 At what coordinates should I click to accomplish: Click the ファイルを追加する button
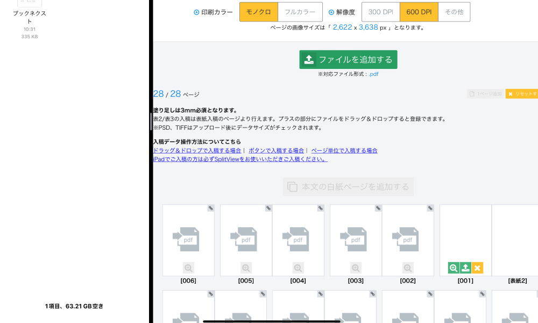pos(348,59)
